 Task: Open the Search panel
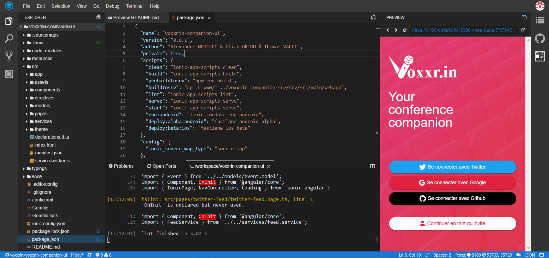pos(9,38)
